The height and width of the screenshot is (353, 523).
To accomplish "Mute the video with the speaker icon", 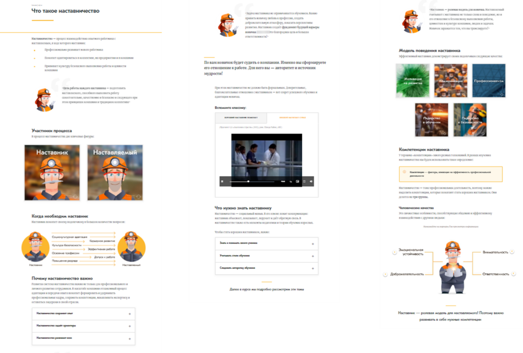I will click(311, 181).
